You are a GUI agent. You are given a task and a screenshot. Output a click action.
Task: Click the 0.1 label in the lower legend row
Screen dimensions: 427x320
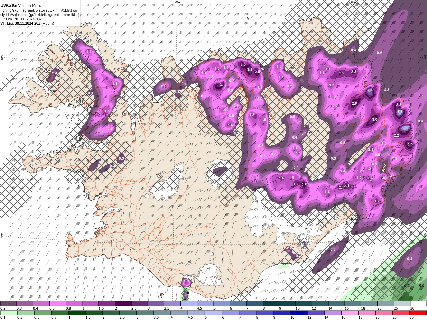coord(3,318)
